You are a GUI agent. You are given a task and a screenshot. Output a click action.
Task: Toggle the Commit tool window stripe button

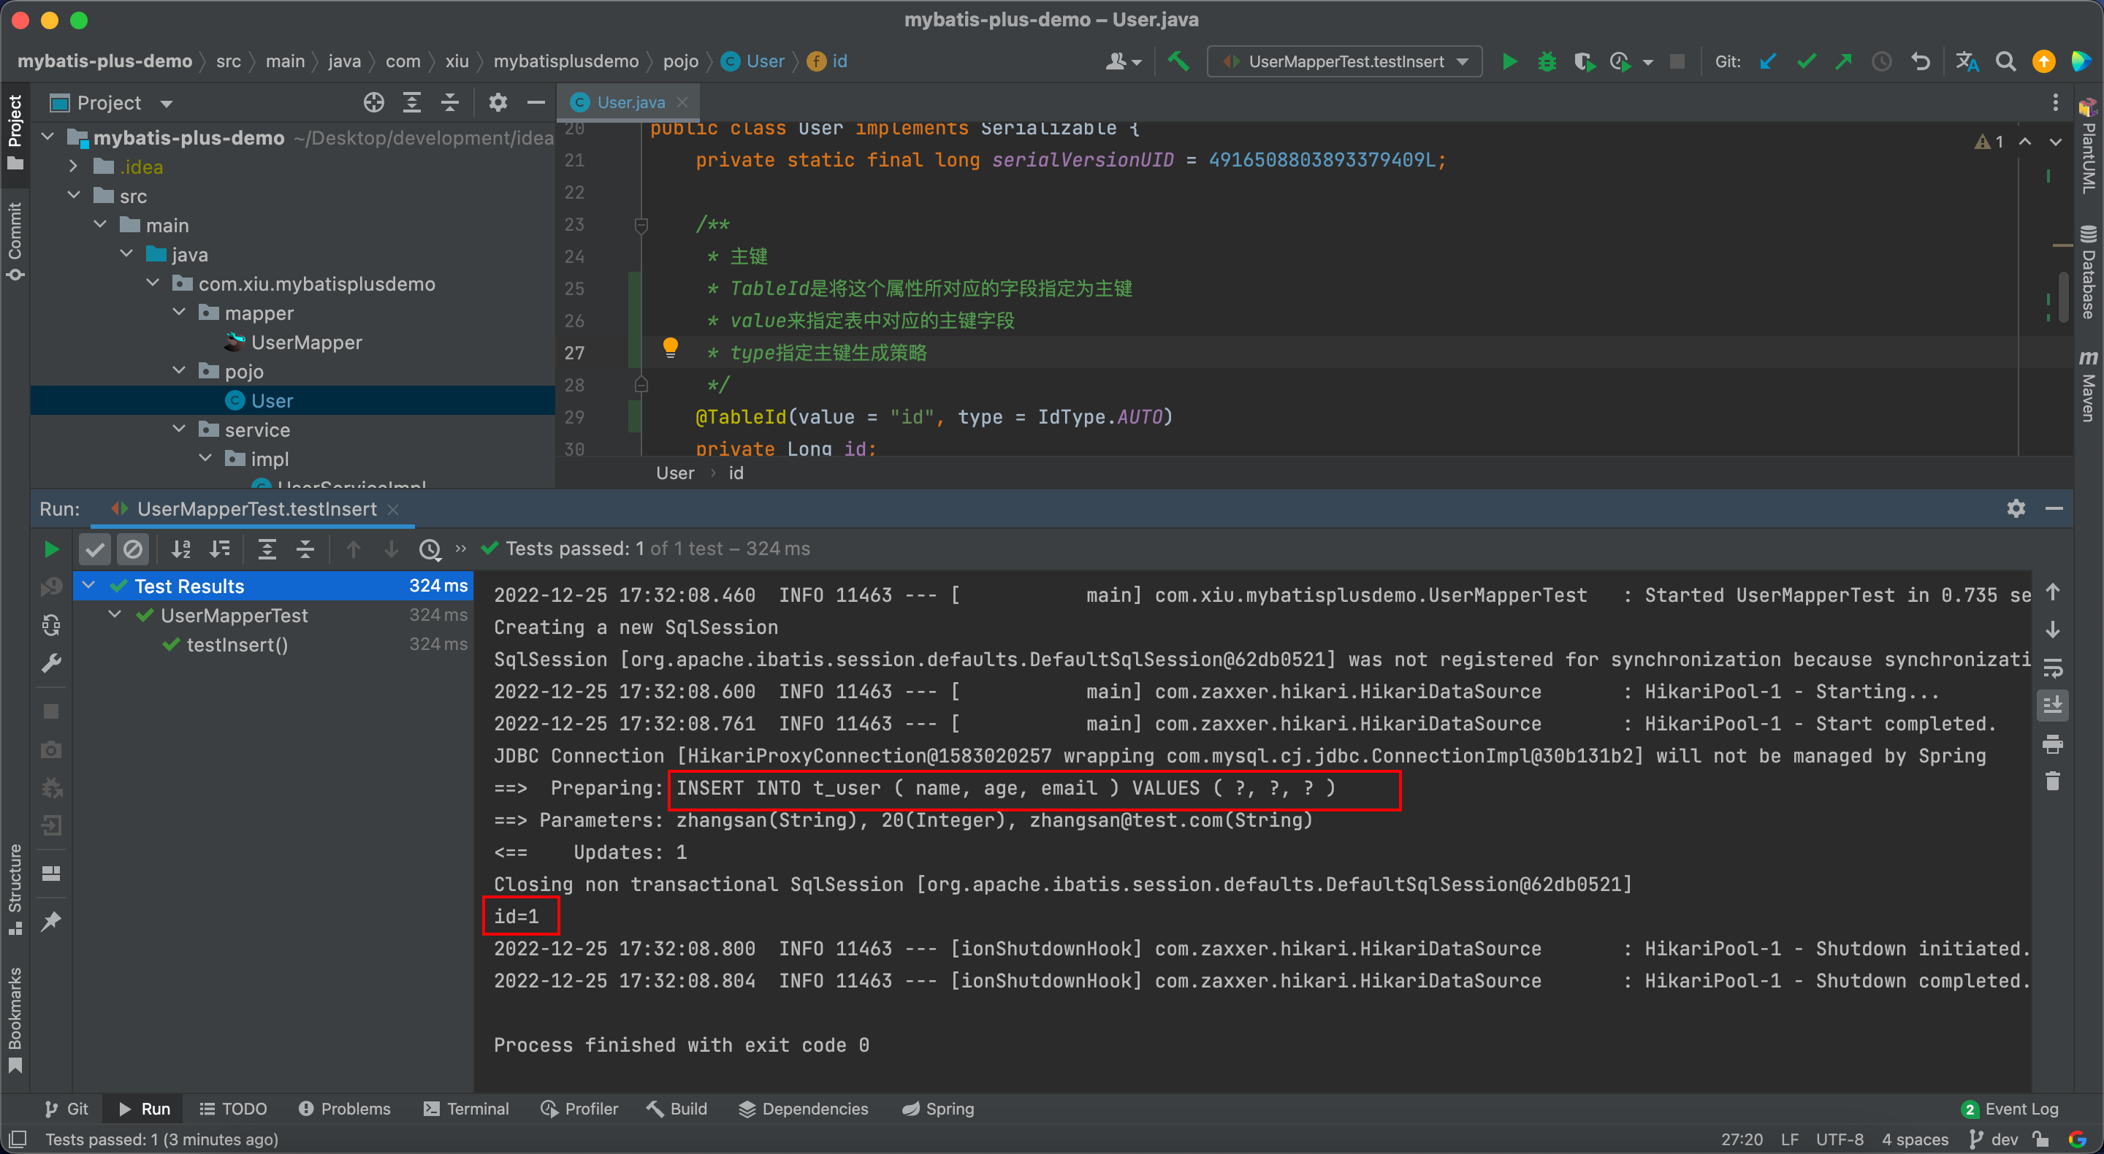[x=15, y=241]
